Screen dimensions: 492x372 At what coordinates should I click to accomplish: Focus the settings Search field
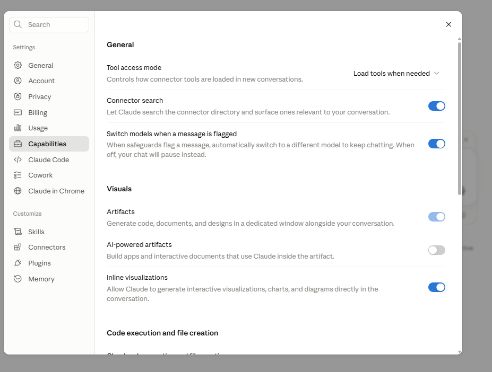click(x=49, y=24)
